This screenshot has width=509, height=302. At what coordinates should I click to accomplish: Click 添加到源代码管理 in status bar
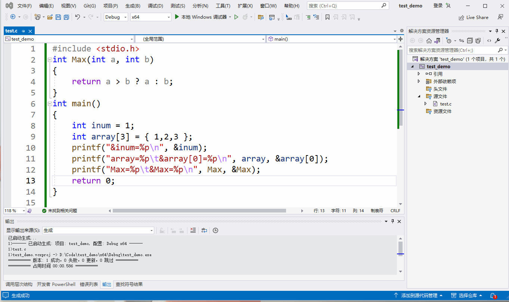coord(419,296)
